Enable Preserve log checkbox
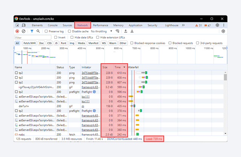This screenshot has height=157, width=241. click(x=46, y=31)
